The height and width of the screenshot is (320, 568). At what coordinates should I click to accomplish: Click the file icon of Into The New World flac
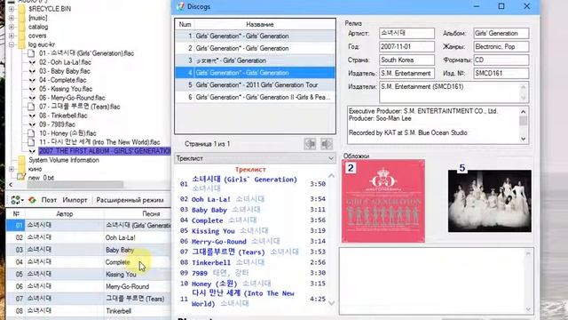point(32,142)
